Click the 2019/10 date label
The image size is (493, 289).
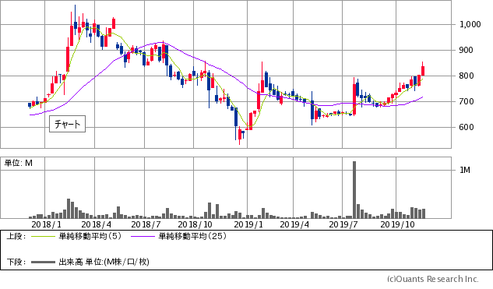coord(397,224)
